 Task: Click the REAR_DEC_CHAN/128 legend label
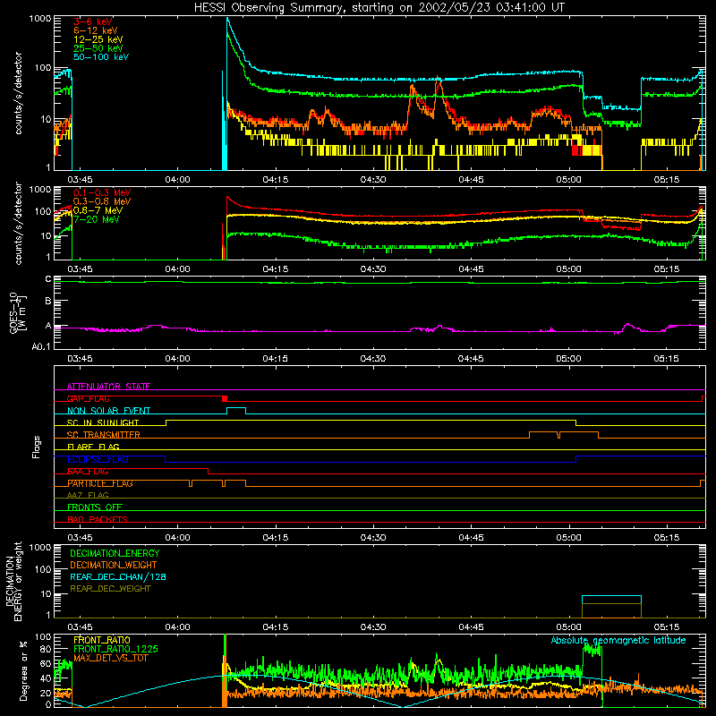[x=118, y=576]
